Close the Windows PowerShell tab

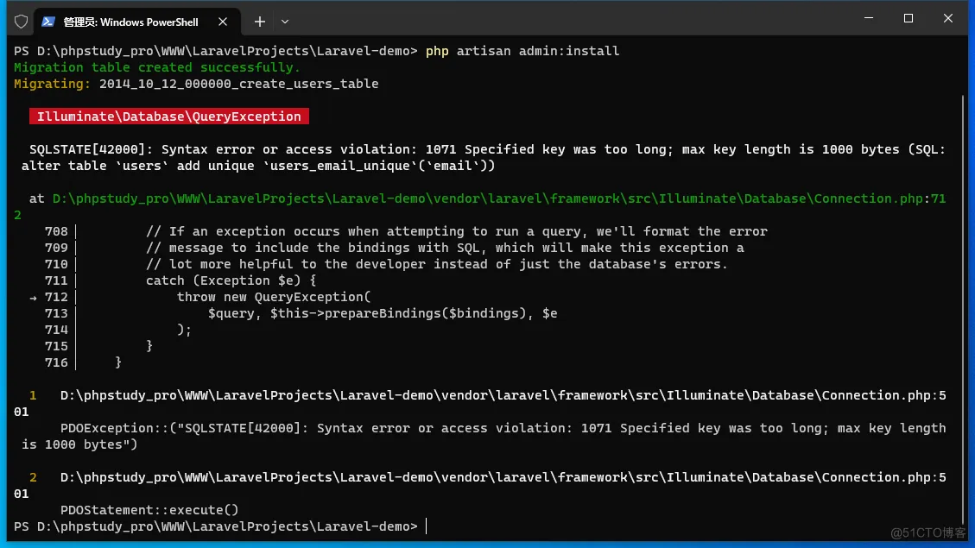pos(223,21)
